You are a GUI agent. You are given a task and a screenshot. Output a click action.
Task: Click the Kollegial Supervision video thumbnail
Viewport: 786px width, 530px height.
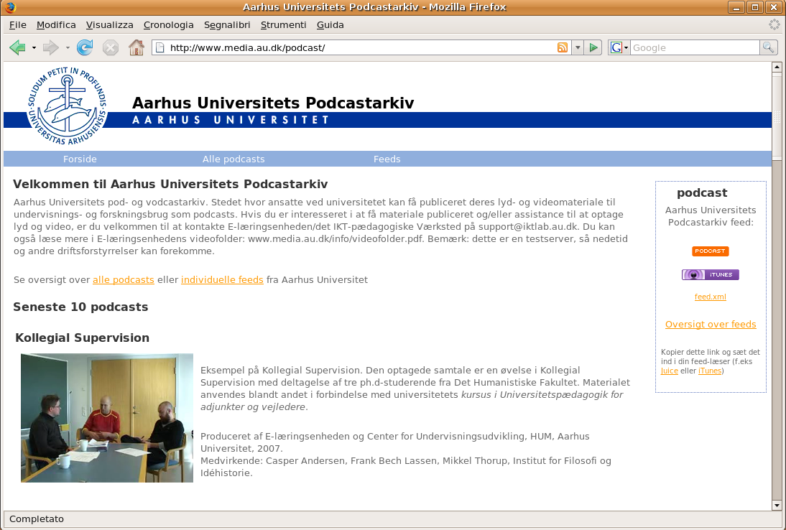pyautogui.click(x=106, y=417)
